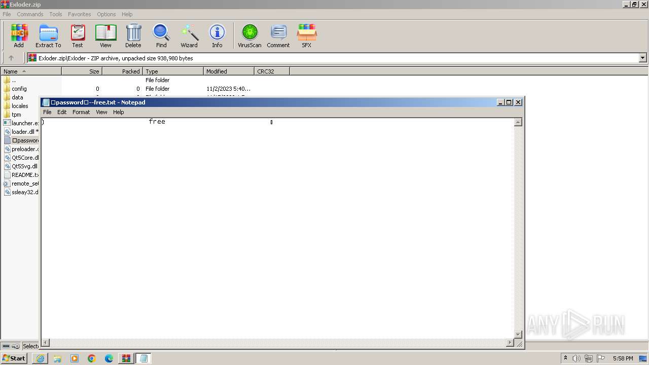The image size is (649, 365).
Task: Expand the WinRAR address path dropdown
Action: pos(642,58)
